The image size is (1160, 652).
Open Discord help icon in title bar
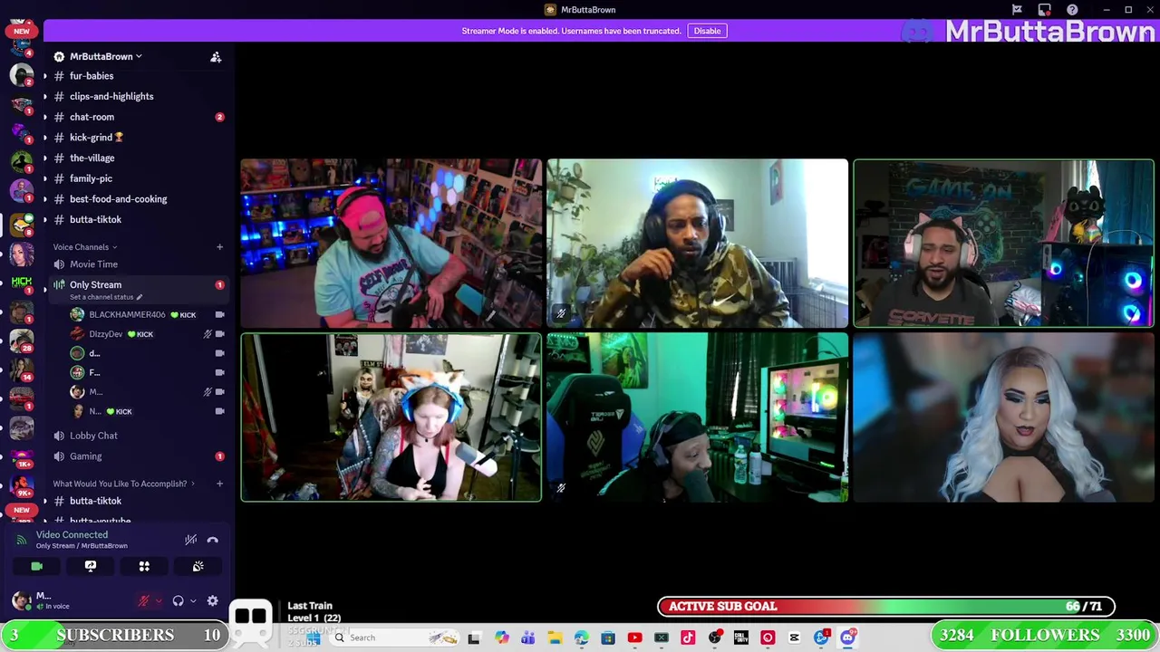click(1072, 10)
